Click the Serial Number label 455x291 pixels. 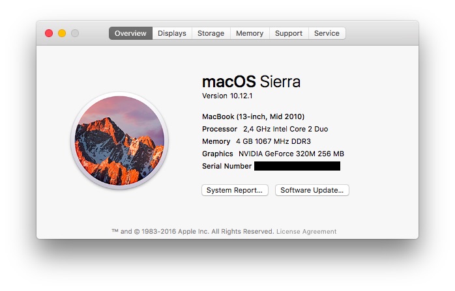pos(227,166)
